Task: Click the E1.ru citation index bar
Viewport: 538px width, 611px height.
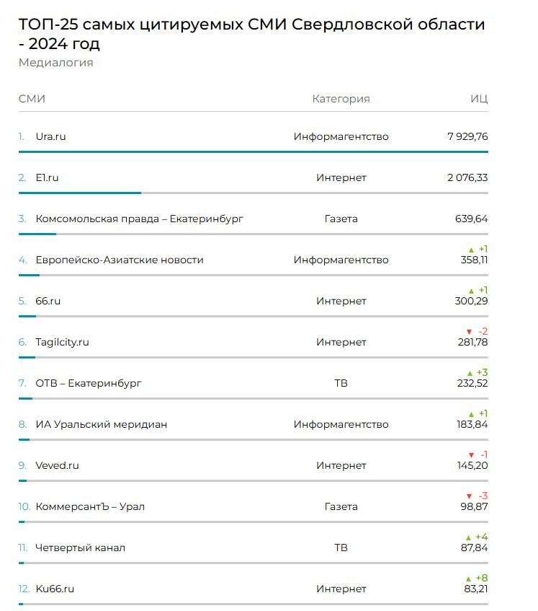Action: click(x=80, y=193)
